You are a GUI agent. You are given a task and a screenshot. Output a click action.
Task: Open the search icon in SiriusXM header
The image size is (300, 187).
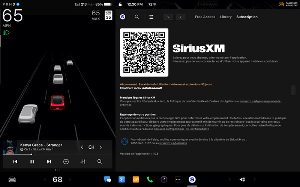pyautogui.click(x=137, y=17)
